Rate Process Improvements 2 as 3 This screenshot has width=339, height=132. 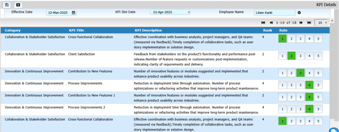(300, 109)
